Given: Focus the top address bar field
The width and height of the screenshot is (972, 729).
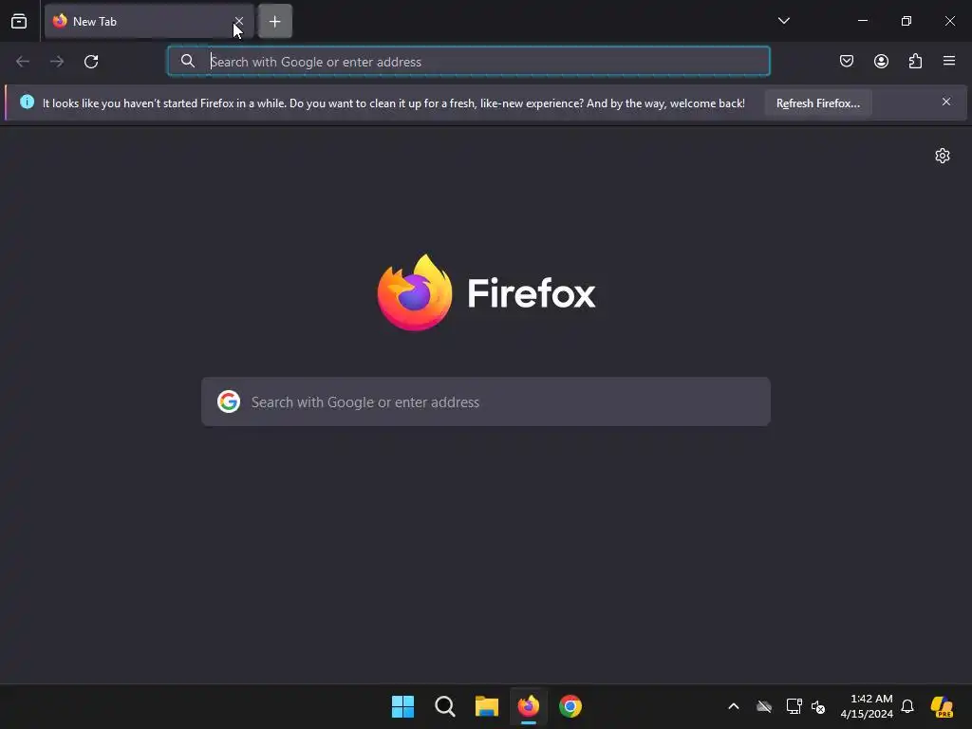Looking at the screenshot, I should [469, 62].
